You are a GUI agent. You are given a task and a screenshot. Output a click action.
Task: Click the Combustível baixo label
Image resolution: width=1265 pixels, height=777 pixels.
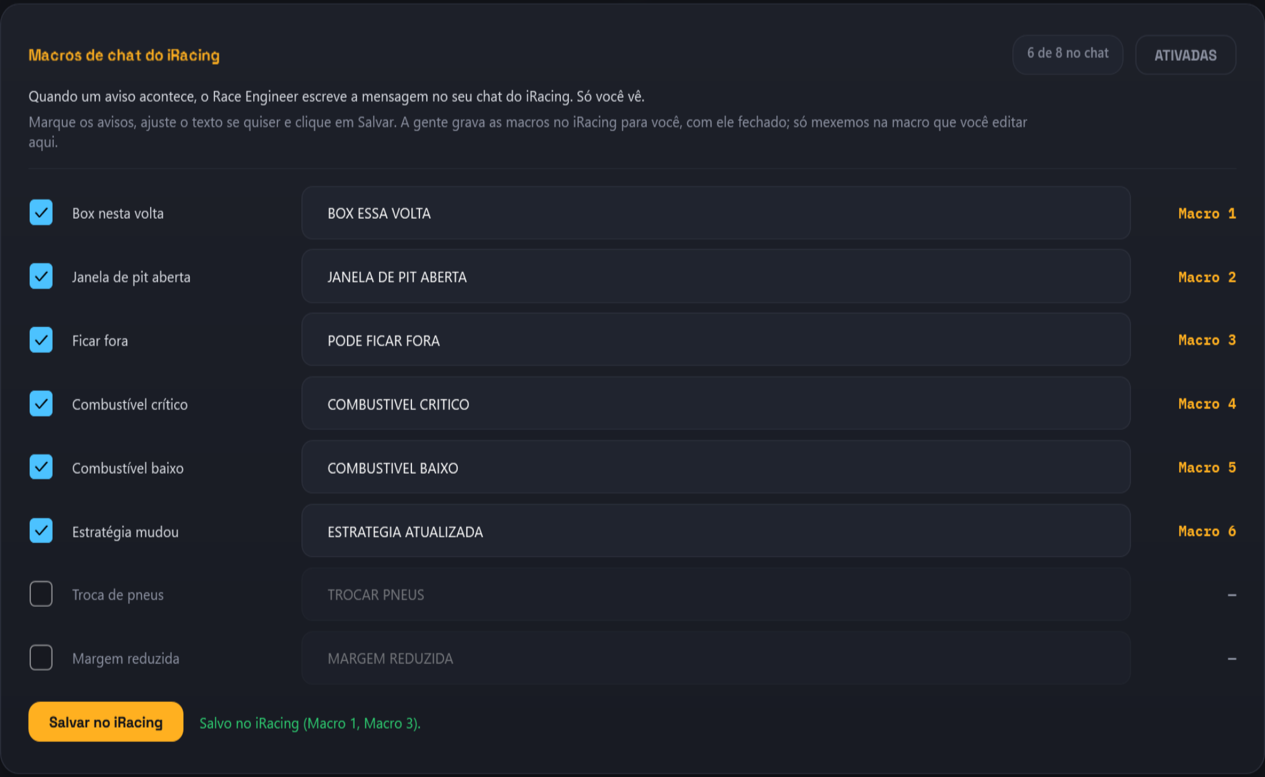pyautogui.click(x=128, y=468)
